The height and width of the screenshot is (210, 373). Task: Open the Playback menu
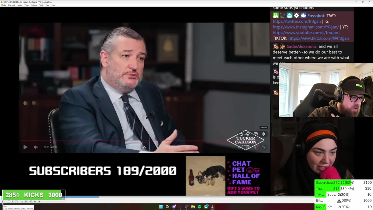coord(12,5)
